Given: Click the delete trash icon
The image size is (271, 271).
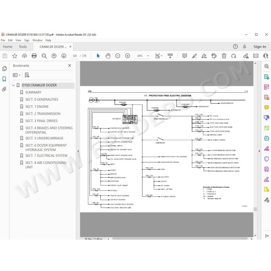Looking at the screenshot, I should (x=224, y=56).
